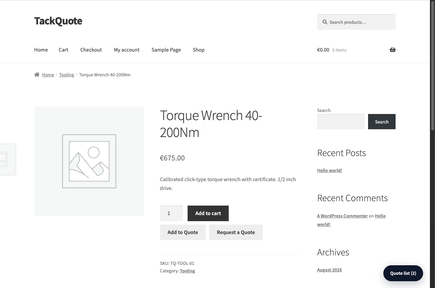This screenshot has height=288, width=435.
Task: Open the cart basket icon
Action: pyautogui.click(x=393, y=50)
